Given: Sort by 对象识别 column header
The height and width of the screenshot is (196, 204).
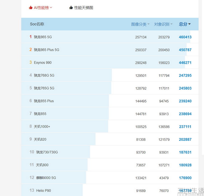Looking at the screenshot, I should click(163, 24).
